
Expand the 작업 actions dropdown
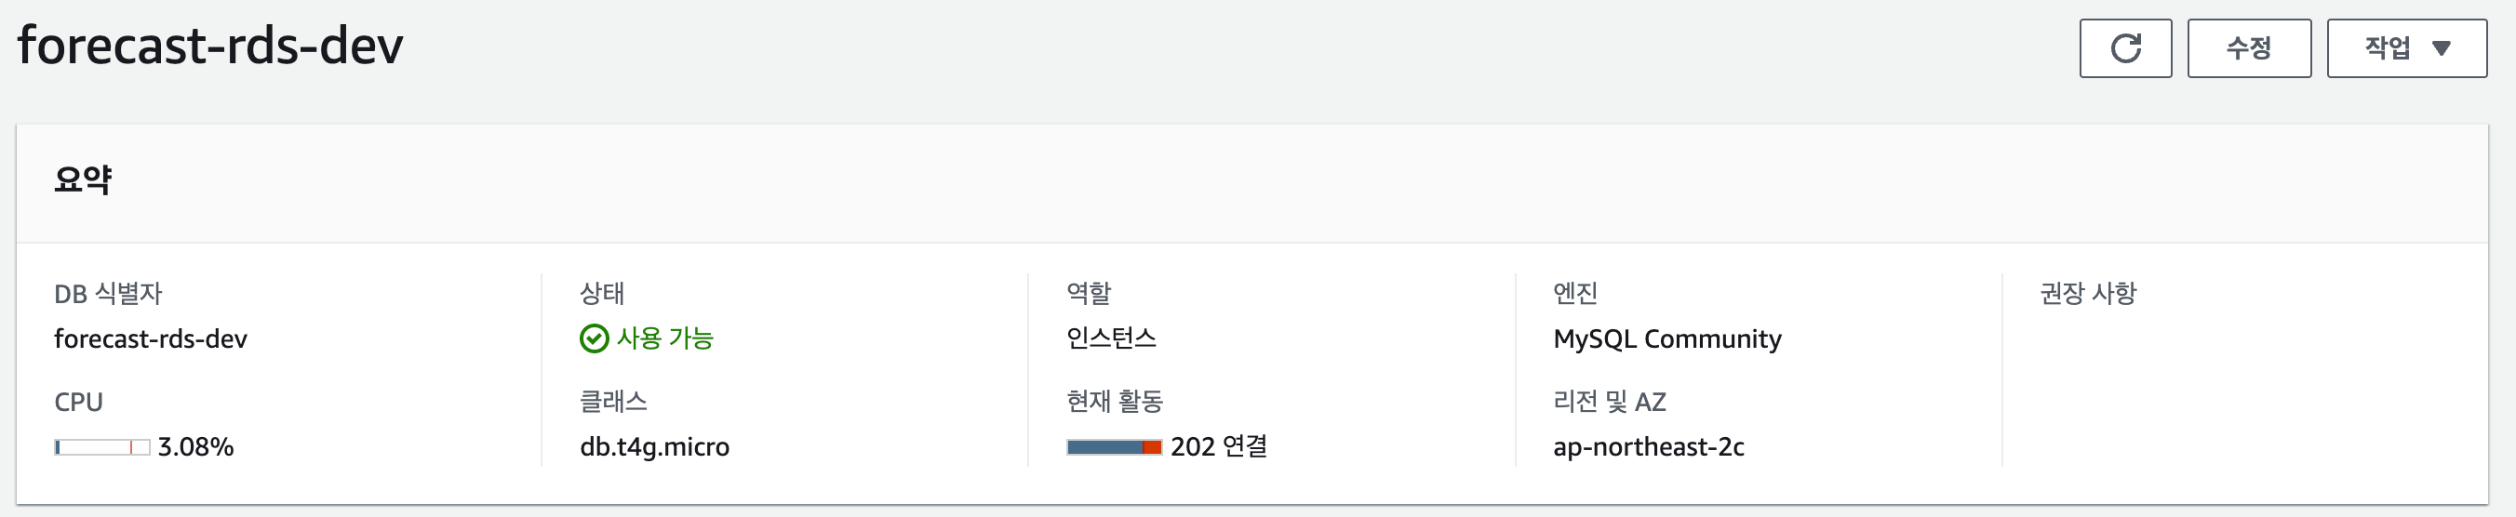[2405, 47]
